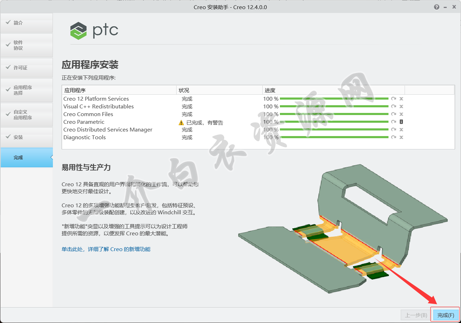The height and width of the screenshot is (323, 461).
Task: Click 100 % value for Creo 12 Platform Services
Action: [271, 99]
